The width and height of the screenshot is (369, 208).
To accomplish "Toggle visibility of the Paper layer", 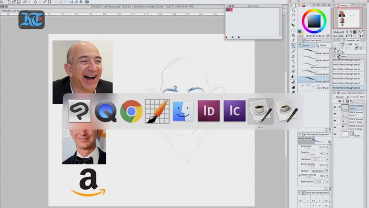I will [x=335, y=134].
